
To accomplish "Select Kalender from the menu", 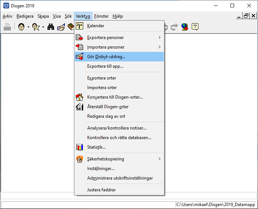I will coord(119,26).
